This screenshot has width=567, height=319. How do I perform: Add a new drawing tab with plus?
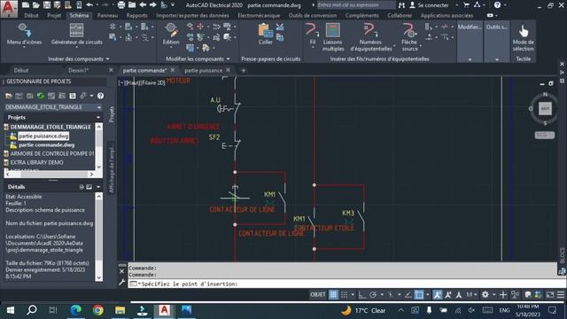[244, 70]
